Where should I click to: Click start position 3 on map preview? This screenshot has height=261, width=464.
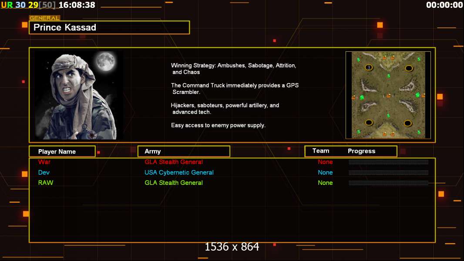[368, 67]
